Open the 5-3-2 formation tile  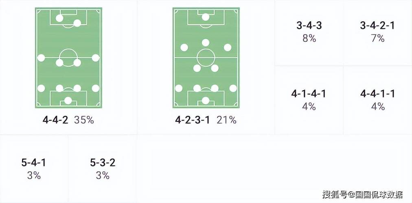(x=103, y=169)
